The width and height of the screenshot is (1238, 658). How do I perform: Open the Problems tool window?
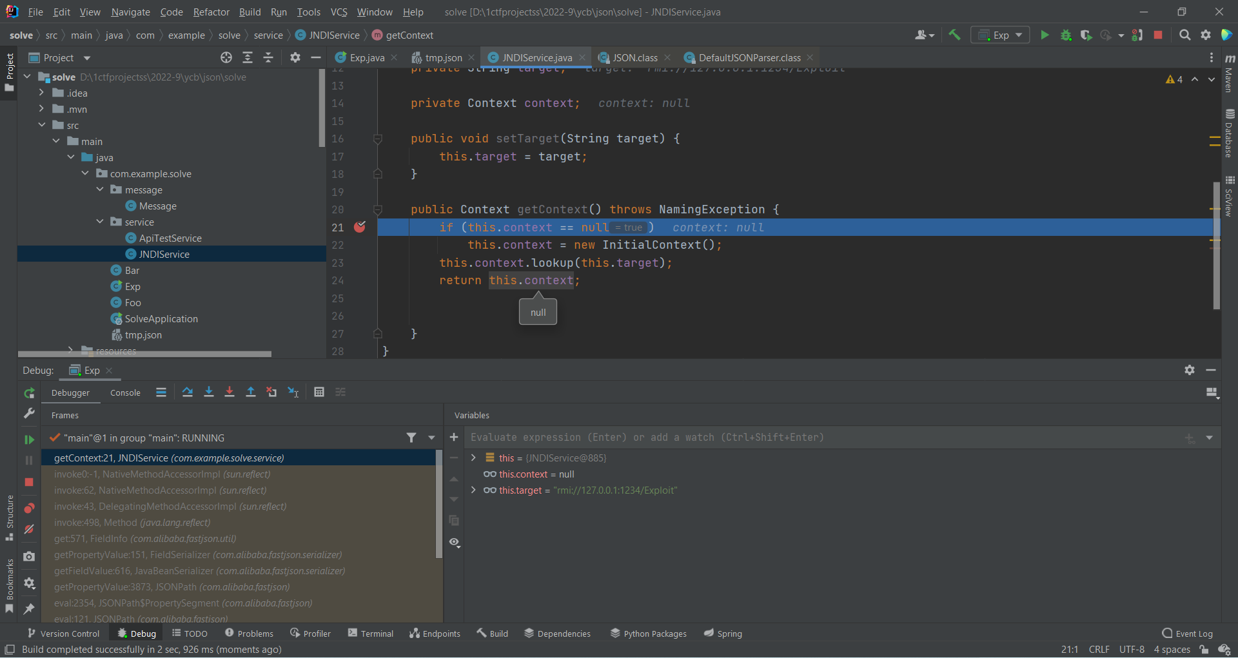point(249,634)
